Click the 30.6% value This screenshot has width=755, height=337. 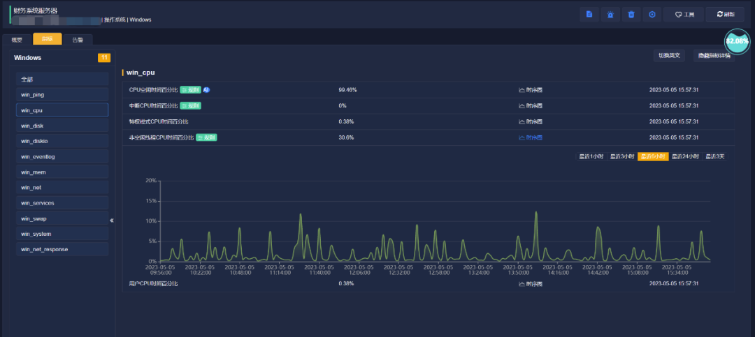point(346,137)
